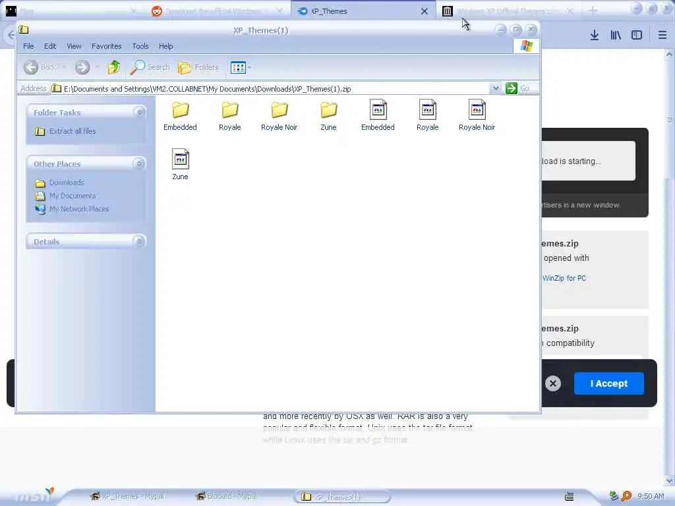
Task: Open the Favorites menu
Action: click(106, 46)
